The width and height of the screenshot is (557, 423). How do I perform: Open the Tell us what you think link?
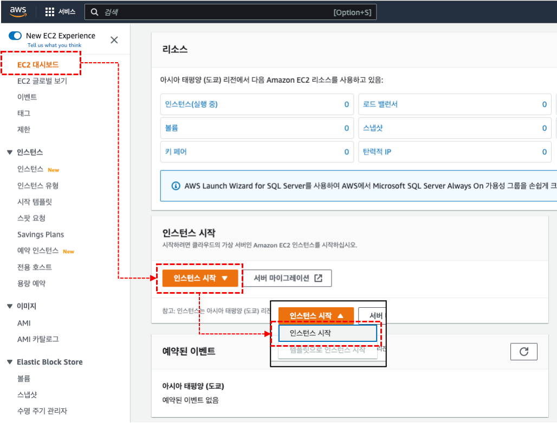coord(54,45)
